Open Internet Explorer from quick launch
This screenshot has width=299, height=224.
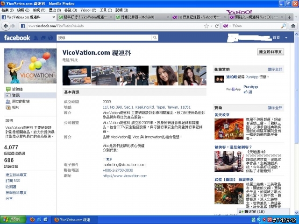(x=39, y=220)
